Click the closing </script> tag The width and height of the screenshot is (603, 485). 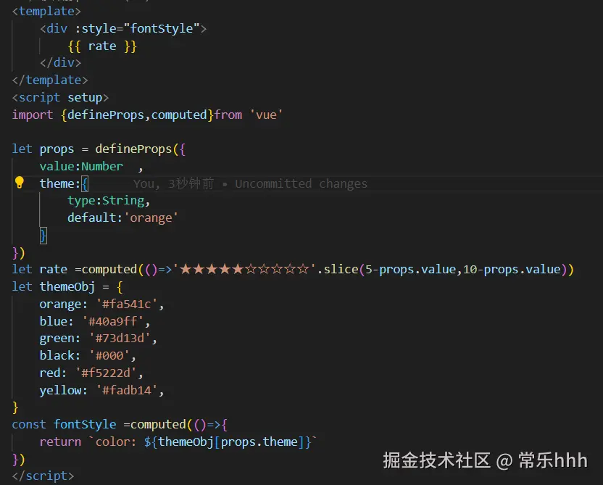pyautogui.click(x=43, y=476)
